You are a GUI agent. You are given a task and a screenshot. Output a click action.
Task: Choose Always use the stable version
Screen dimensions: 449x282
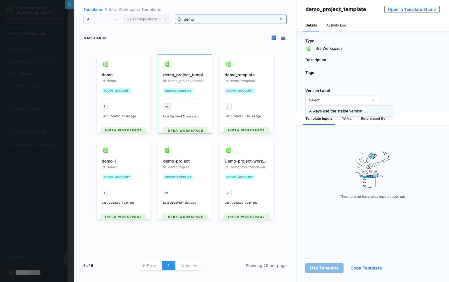pyautogui.click(x=349, y=111)
